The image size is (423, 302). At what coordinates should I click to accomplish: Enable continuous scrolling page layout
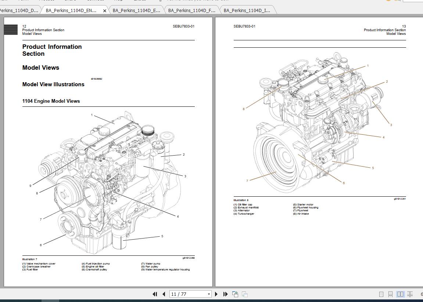click(390, 294)
